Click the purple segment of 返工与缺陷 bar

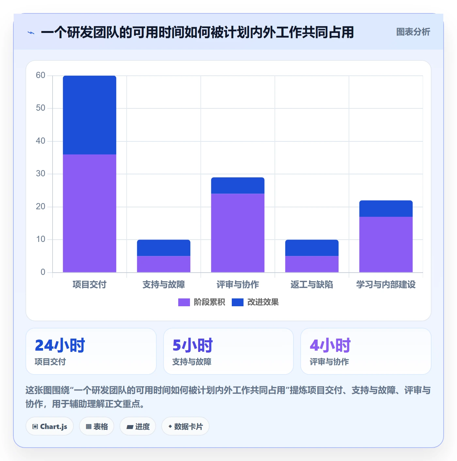[x=312, y=264]
